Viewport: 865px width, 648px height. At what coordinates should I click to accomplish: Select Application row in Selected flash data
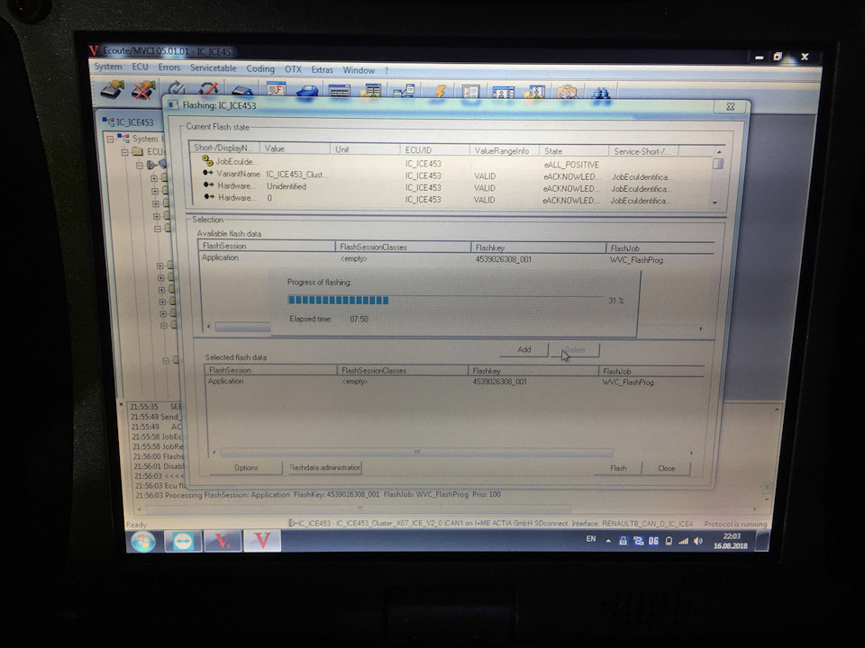coord(453,382)
